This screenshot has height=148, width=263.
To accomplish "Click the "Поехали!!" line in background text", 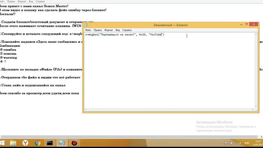I will [x=7, y=14].
